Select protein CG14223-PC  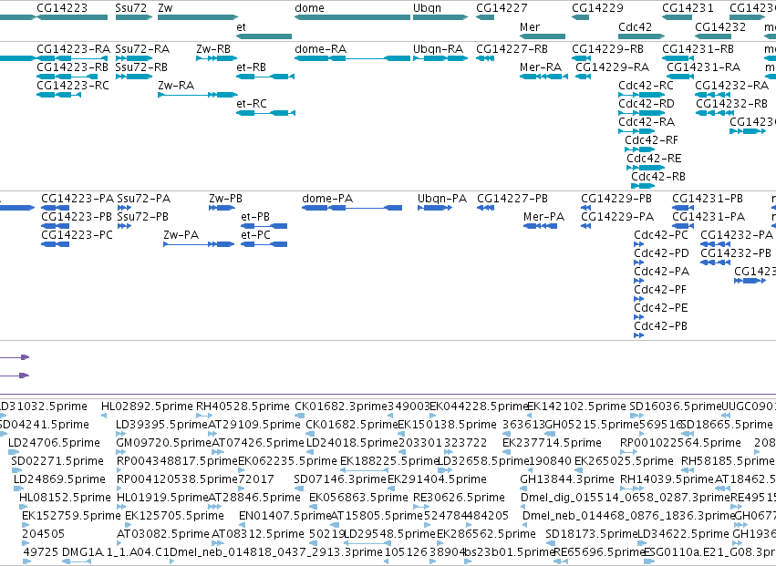78,235
